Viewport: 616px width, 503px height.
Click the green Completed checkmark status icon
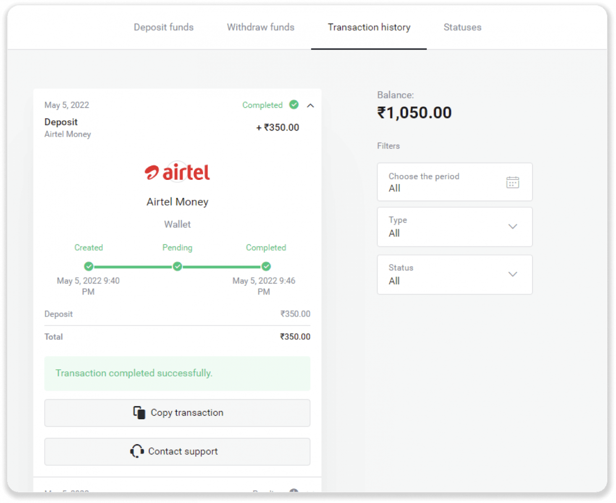pyautogui.click(x=294, y=104)
